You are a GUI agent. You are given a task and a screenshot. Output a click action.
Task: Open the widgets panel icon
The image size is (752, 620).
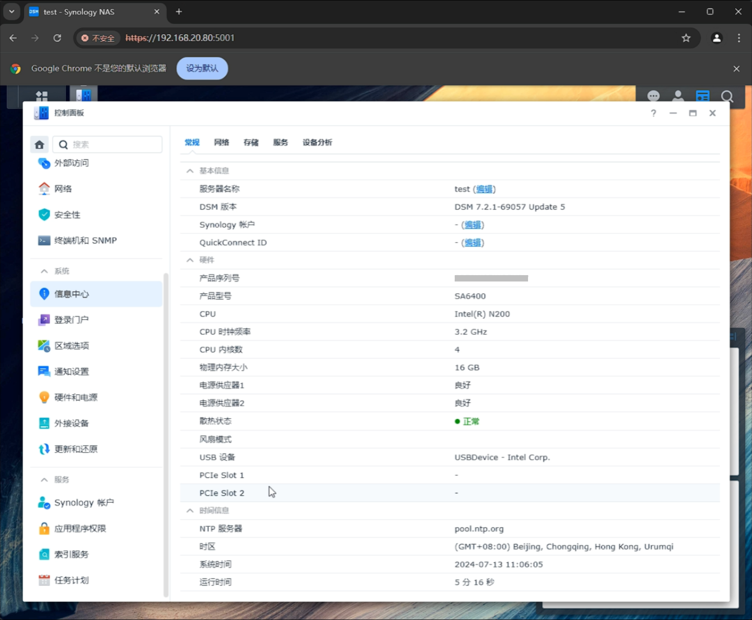point(702,96)
